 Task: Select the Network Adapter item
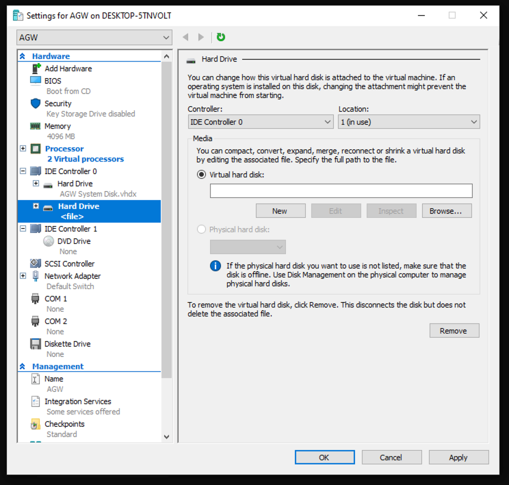[x=72, y=276]
